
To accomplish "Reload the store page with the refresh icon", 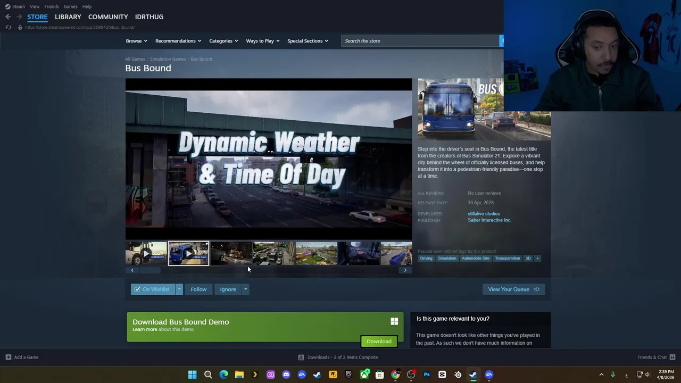I will pos(8,27).
